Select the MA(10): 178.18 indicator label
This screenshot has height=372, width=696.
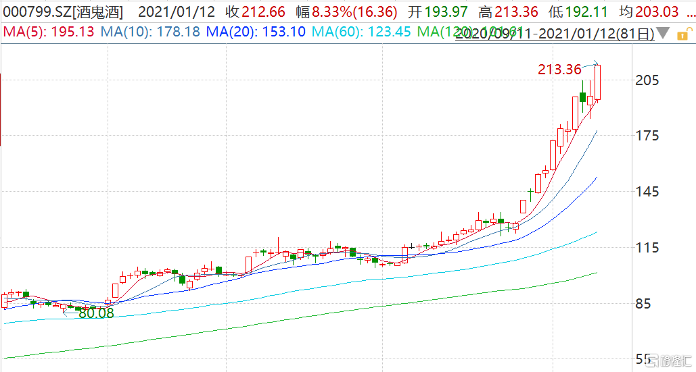coord(150,32)
